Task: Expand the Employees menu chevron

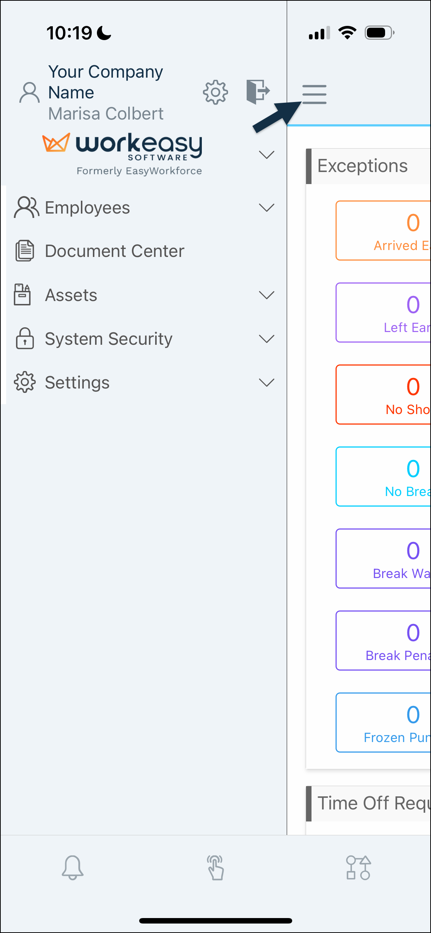Action: [x=266, y=208]
